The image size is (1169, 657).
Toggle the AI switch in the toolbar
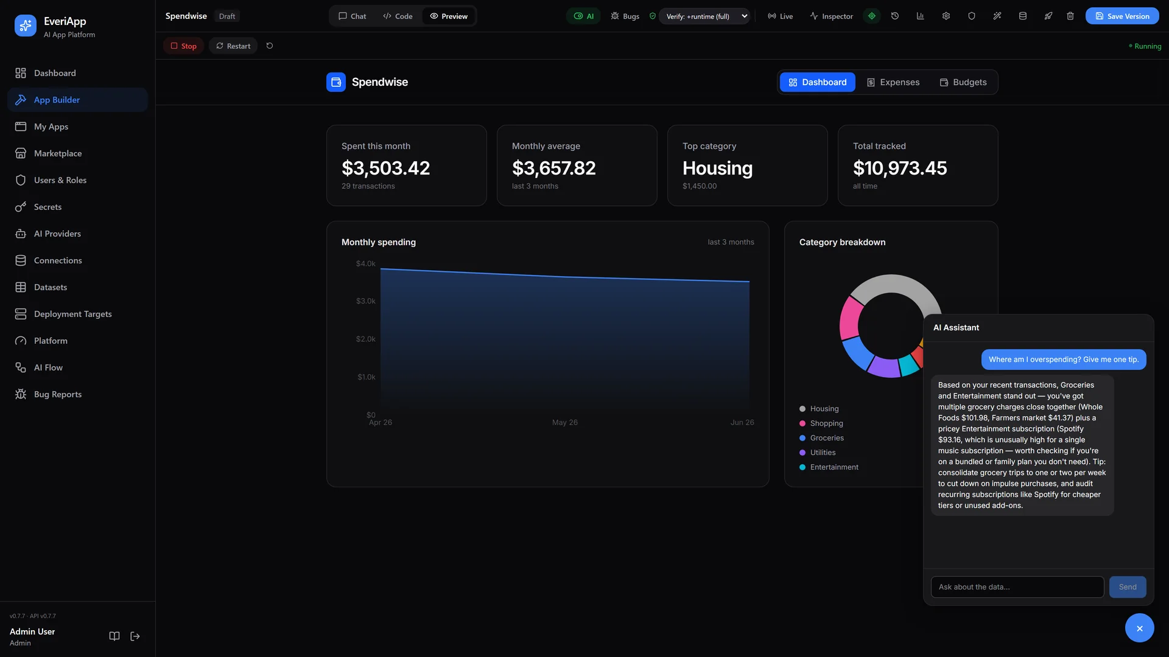click(583, 16)
